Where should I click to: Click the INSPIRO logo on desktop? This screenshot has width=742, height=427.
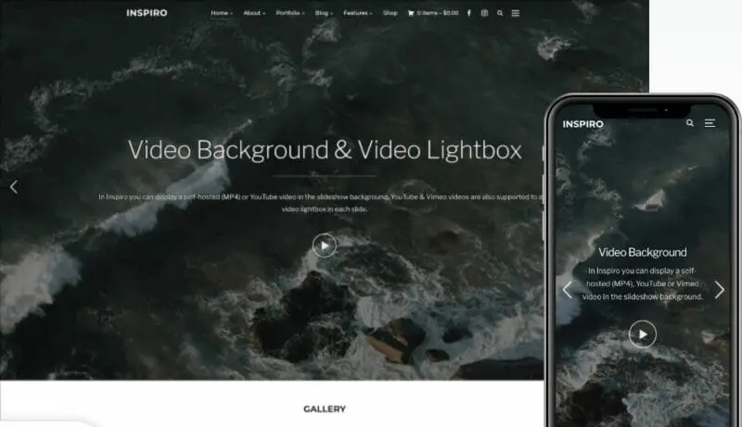point(147,13)
